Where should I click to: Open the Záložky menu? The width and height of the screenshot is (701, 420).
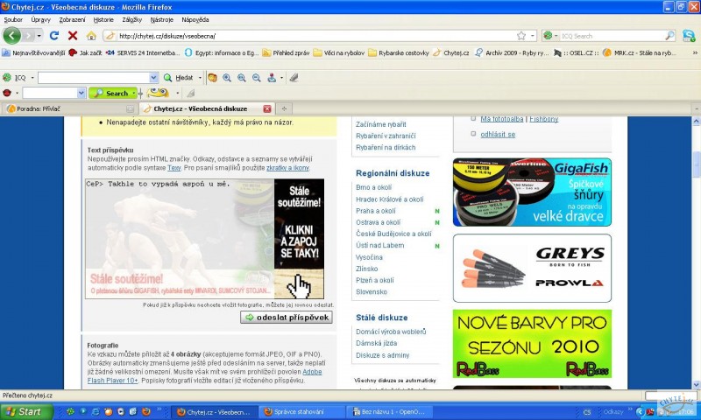pyautogui.click(x=132, y=19)
